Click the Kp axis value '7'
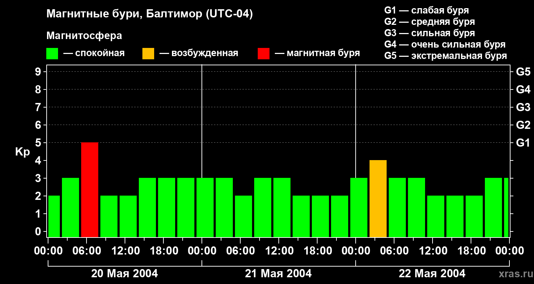The image size is (534, 284). coord(39,107)
